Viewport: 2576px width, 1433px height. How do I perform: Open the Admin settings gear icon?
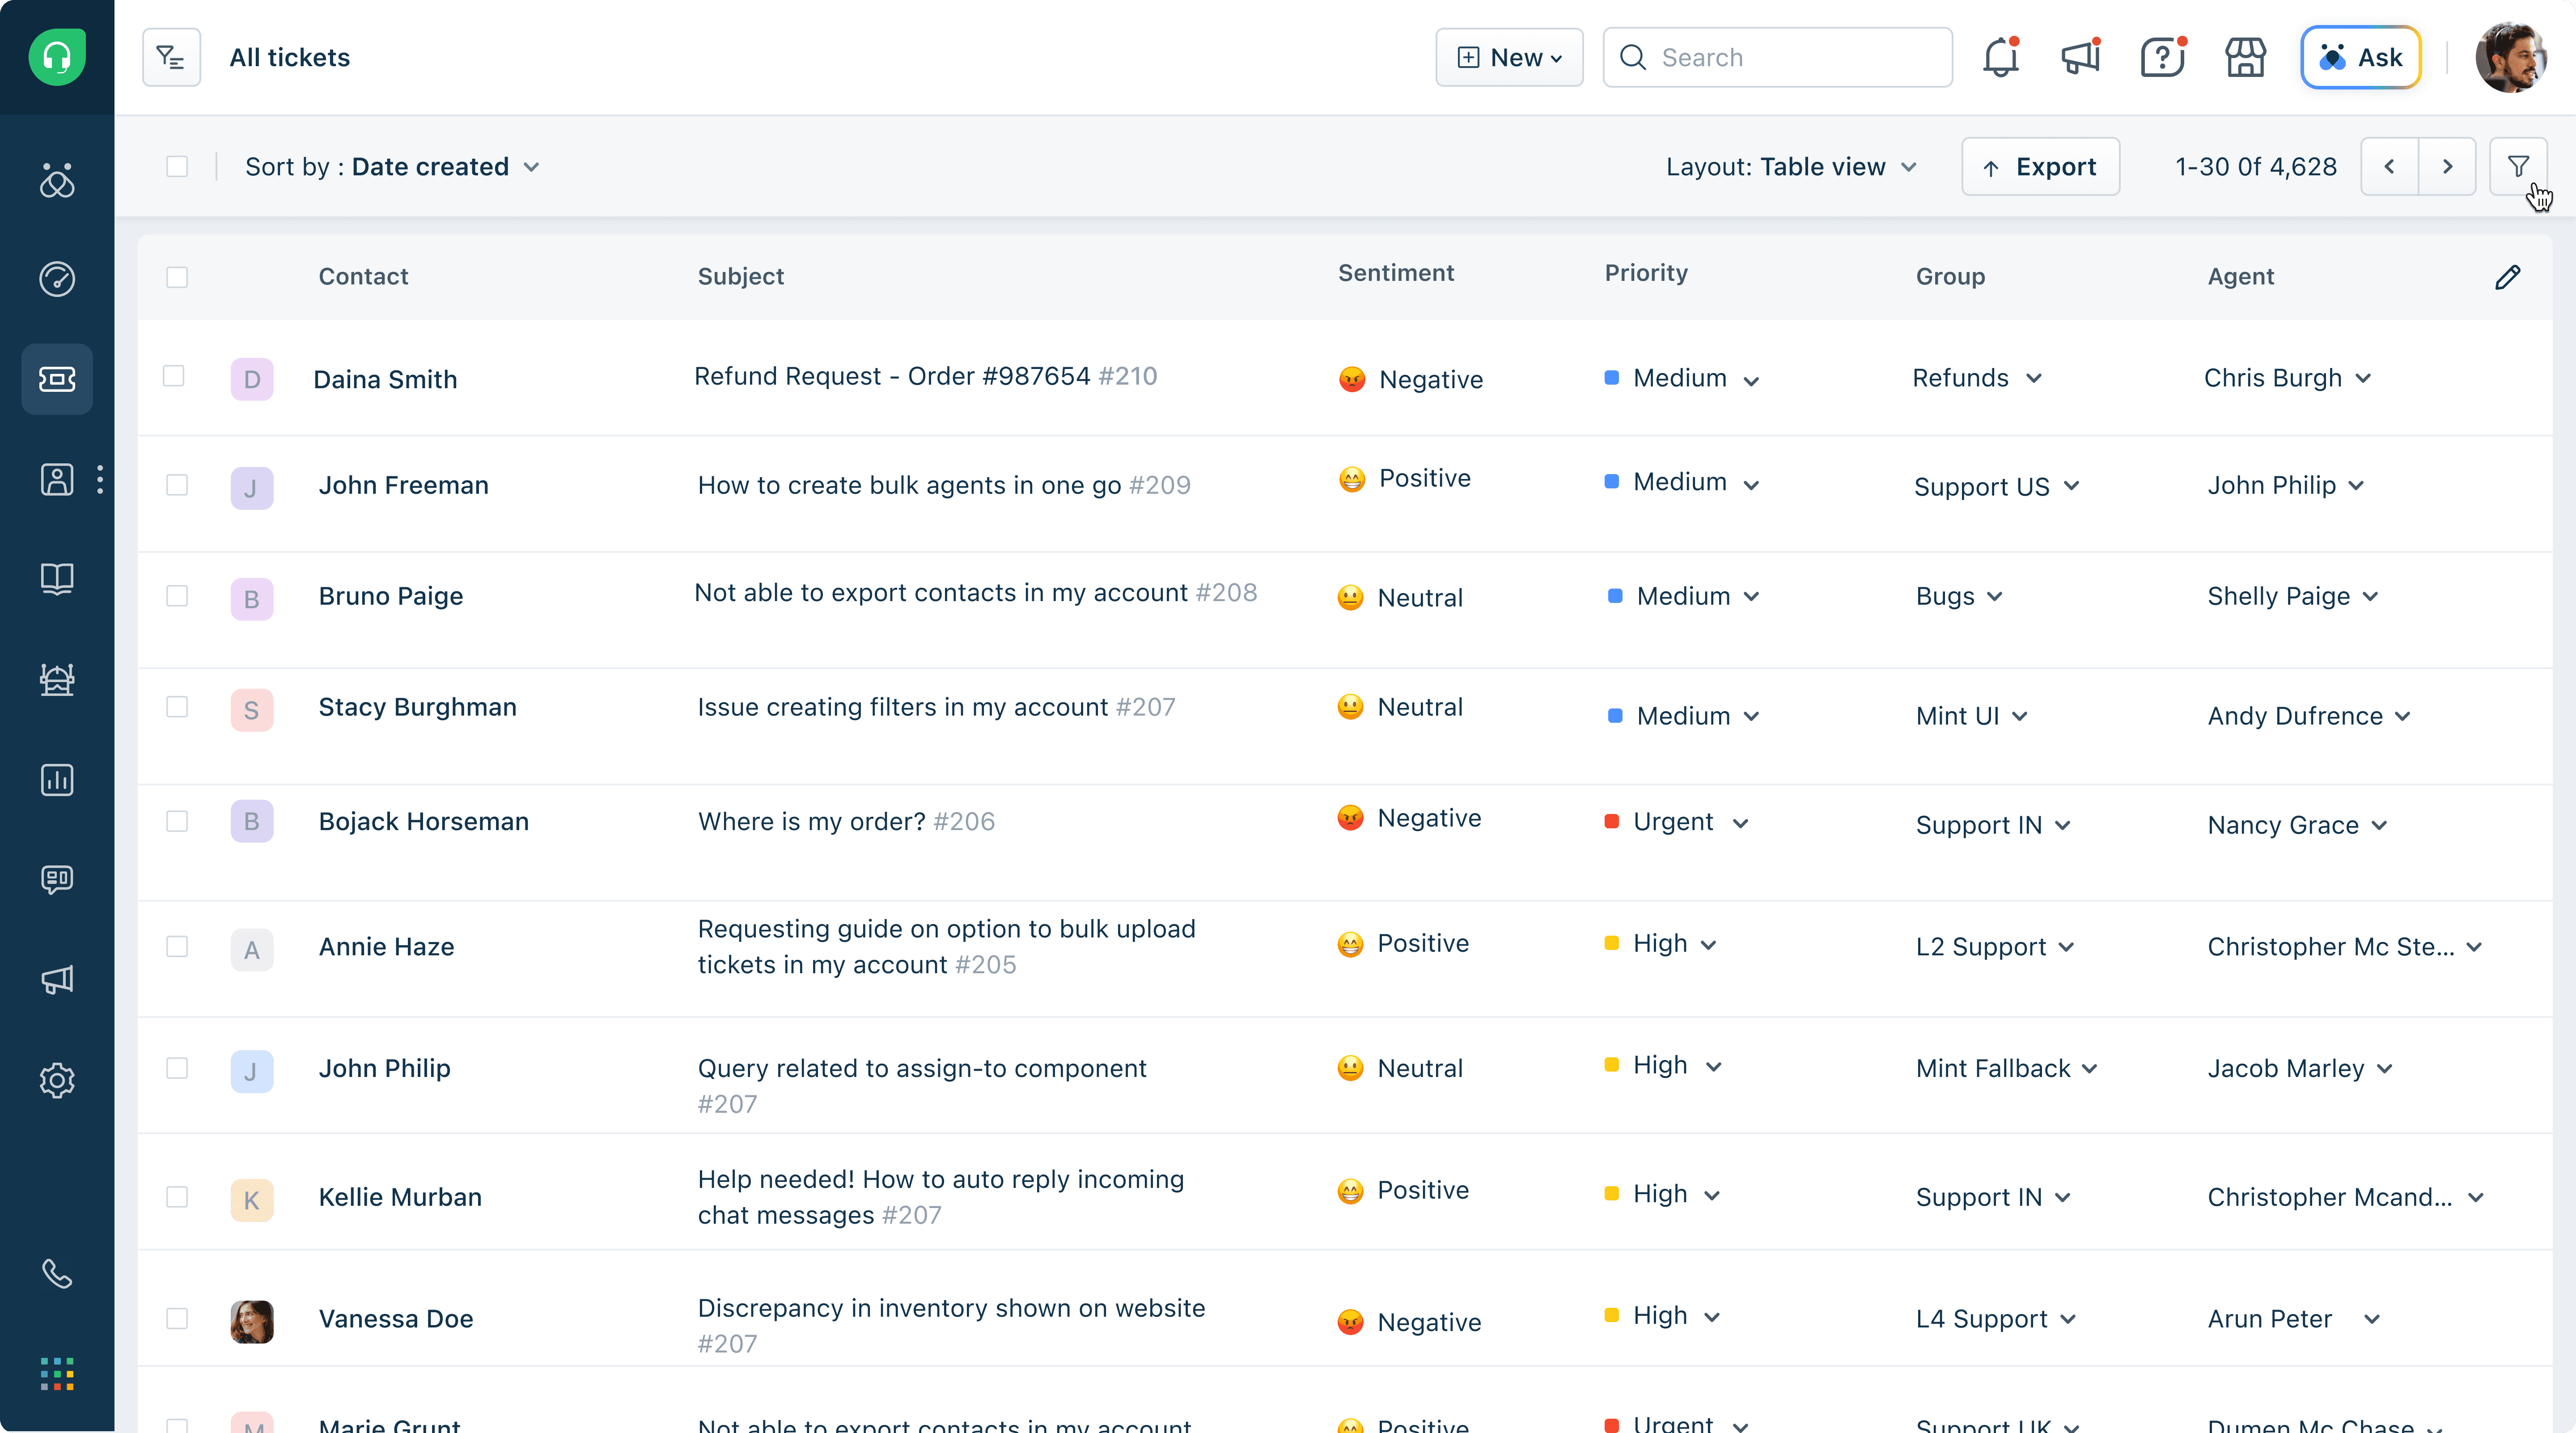pyautogui.click(x=57, y=1080)
